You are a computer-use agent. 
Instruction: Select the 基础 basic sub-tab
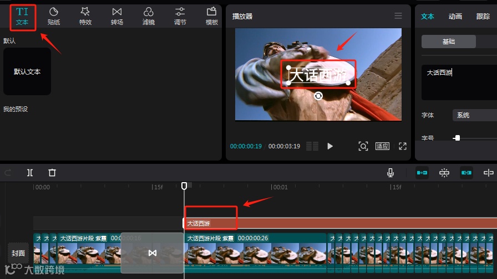click(449, 42)
